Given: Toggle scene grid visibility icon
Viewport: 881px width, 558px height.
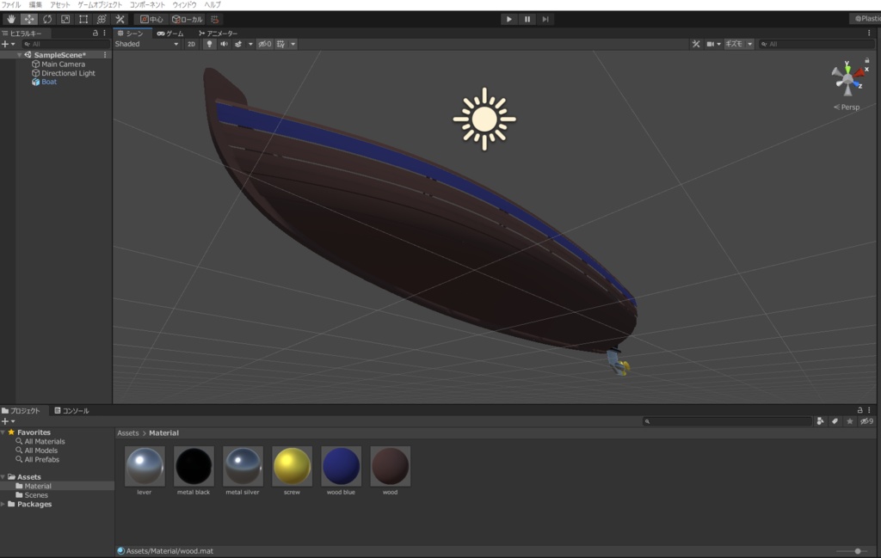Looking at the screenshot, I should [x=281, y=44].
